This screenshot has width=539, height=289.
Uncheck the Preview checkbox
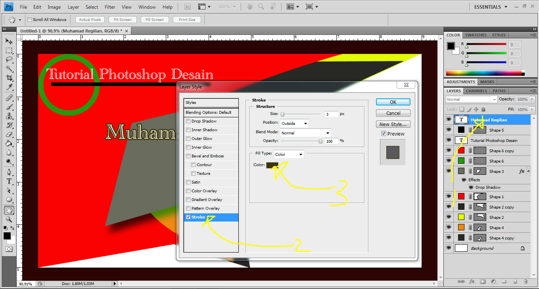click(x=384, y=133)
